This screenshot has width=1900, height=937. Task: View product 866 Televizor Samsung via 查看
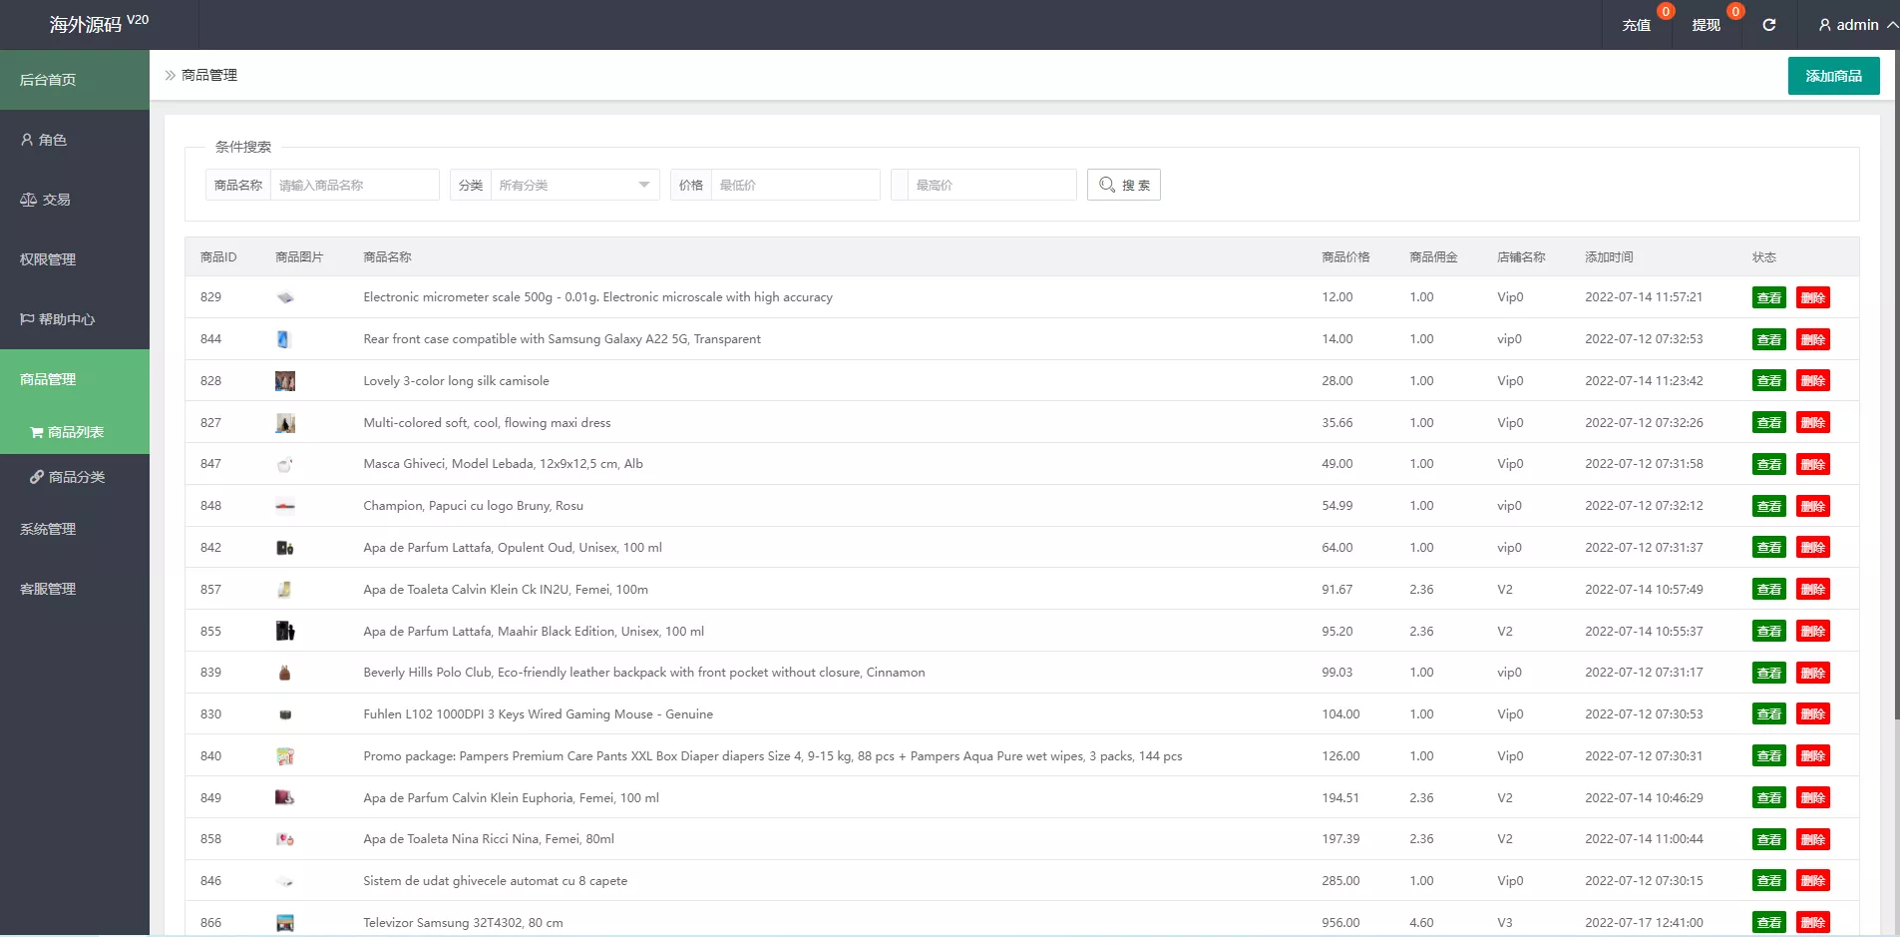click(x=1768, y=923)
